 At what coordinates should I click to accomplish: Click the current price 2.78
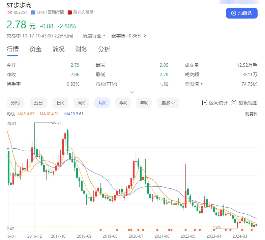17,25
